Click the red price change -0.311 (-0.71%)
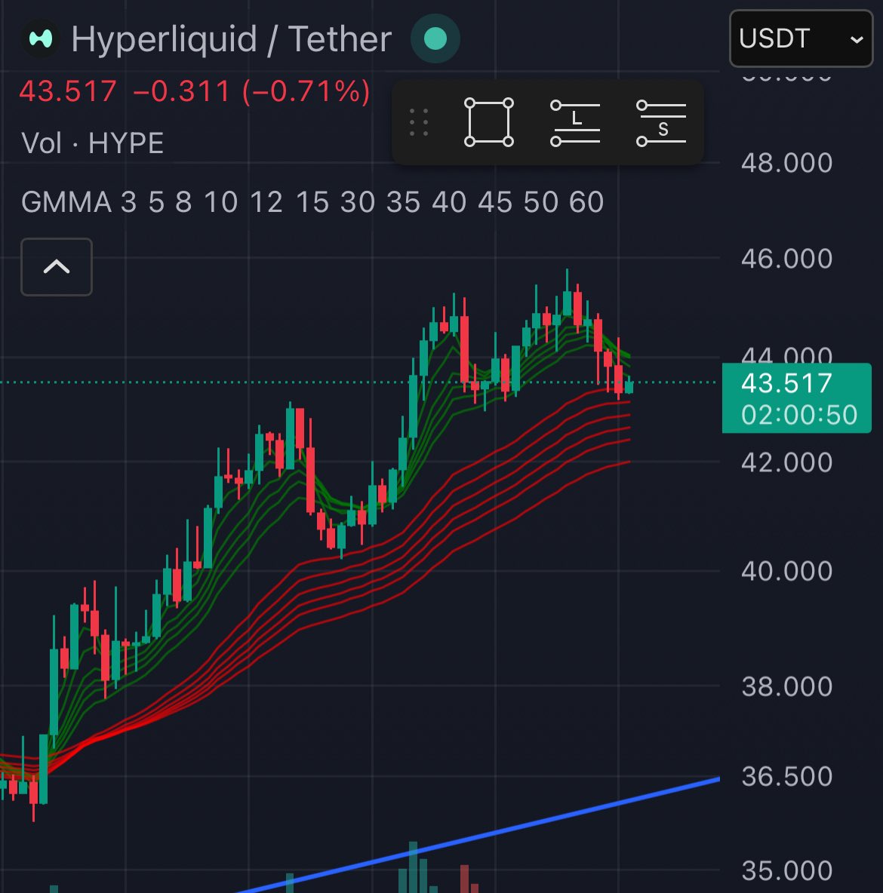 [x=251, y=91]
